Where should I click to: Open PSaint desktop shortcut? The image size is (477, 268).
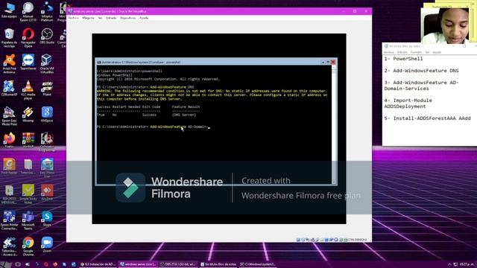tap(47, 89)
